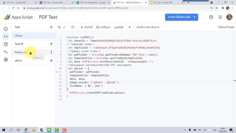236x133 pixels.
Task: Add a service with plus icon
Action: [x=51, y=61]
